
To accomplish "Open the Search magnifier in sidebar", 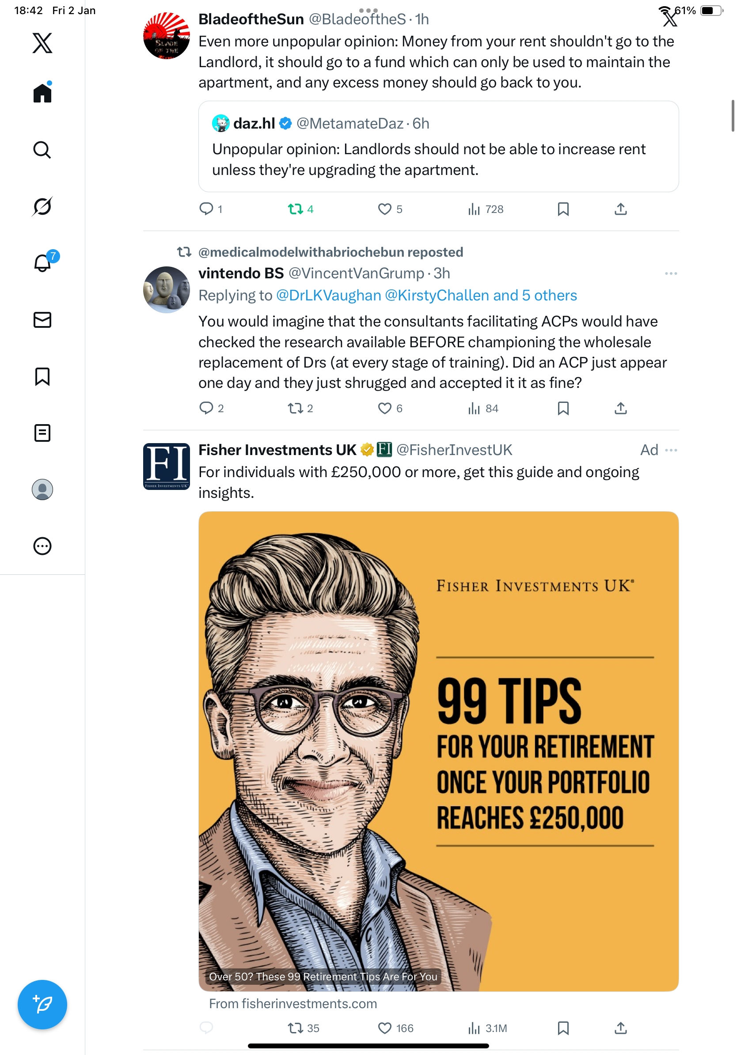I will (42, 150).
